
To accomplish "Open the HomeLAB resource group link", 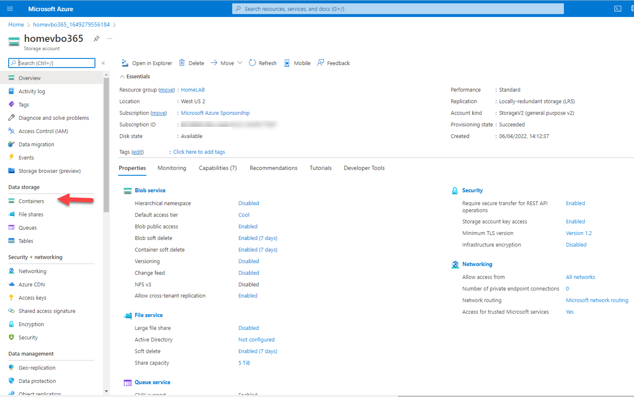I will (193, 90).
